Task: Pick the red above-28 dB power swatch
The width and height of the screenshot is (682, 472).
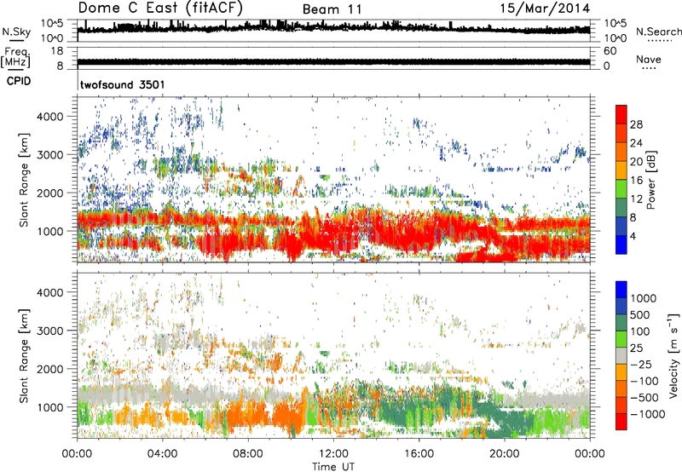Action: coord(621,114)
